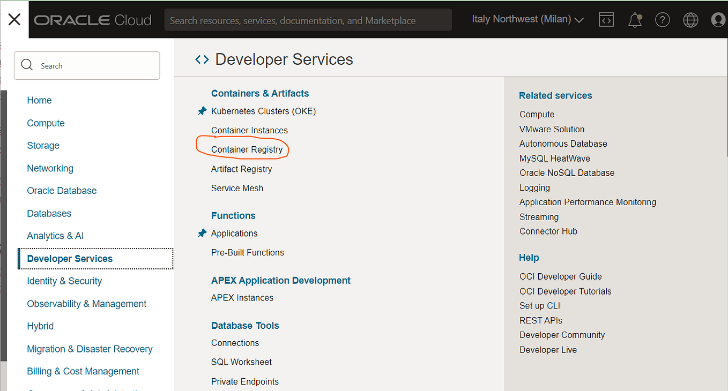Open Pre-Built Functions link
Screen dimensions: 728x391
pos(248,253)
